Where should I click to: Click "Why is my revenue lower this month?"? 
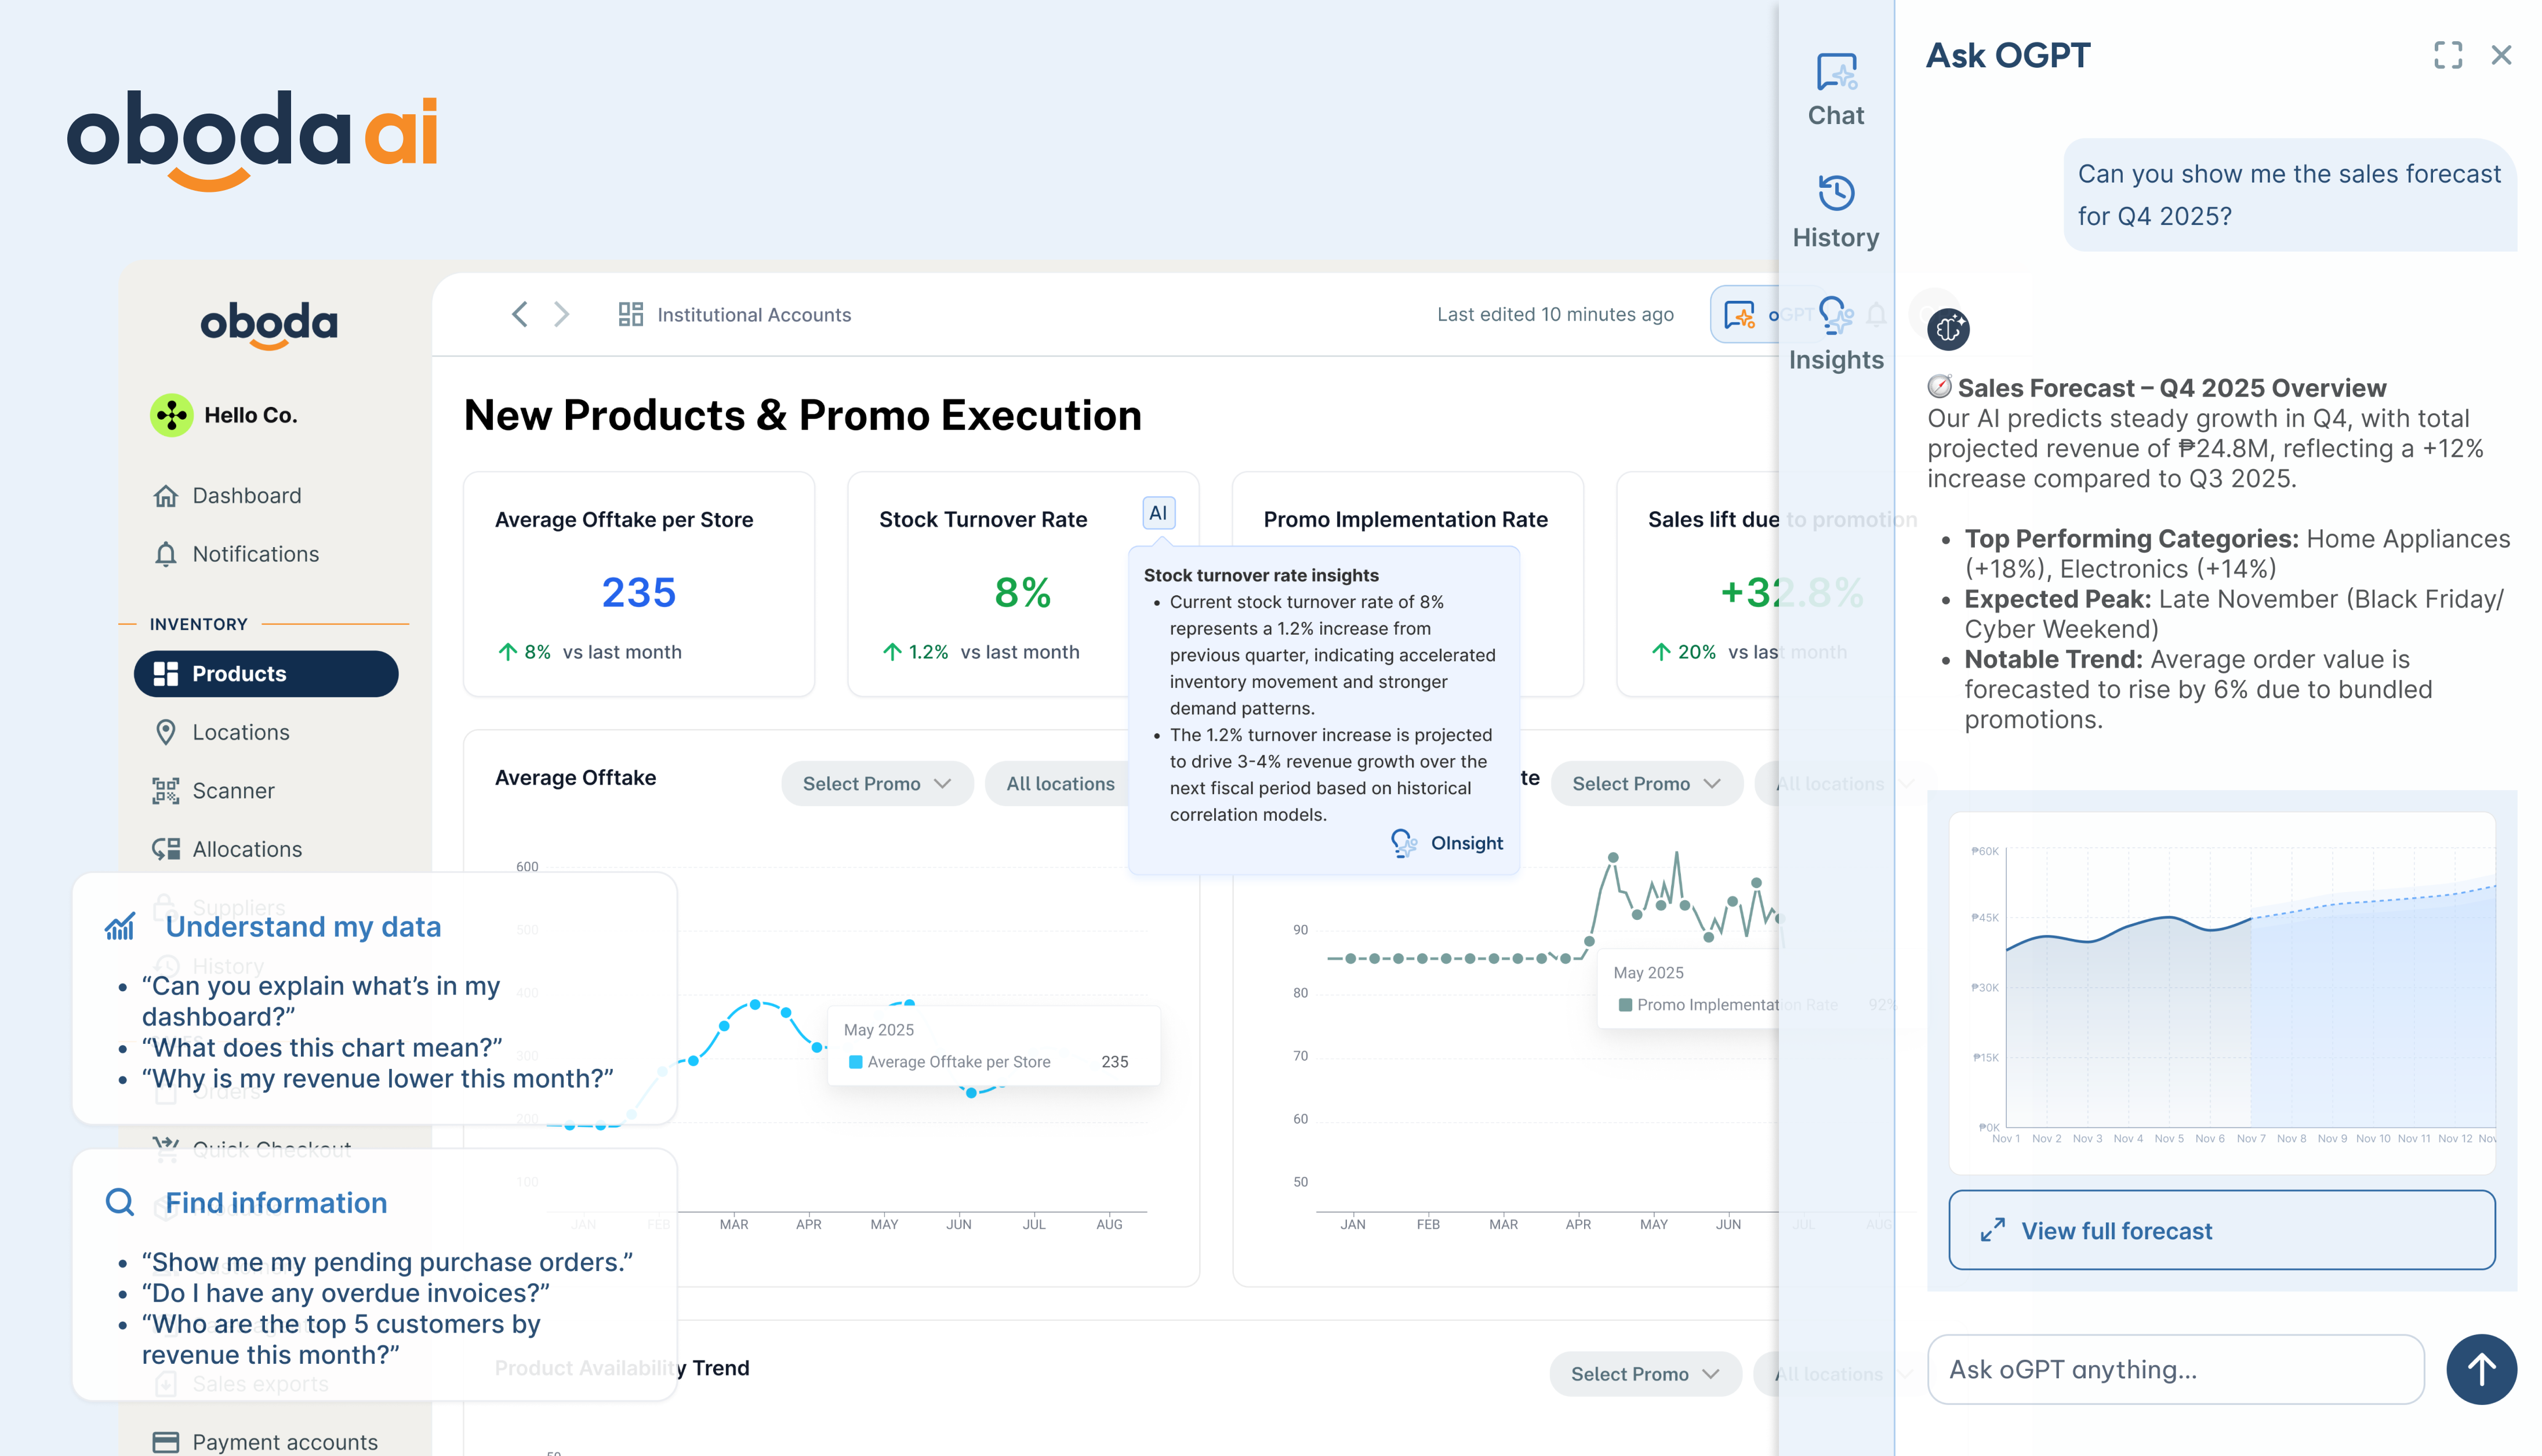point(377,1078)
